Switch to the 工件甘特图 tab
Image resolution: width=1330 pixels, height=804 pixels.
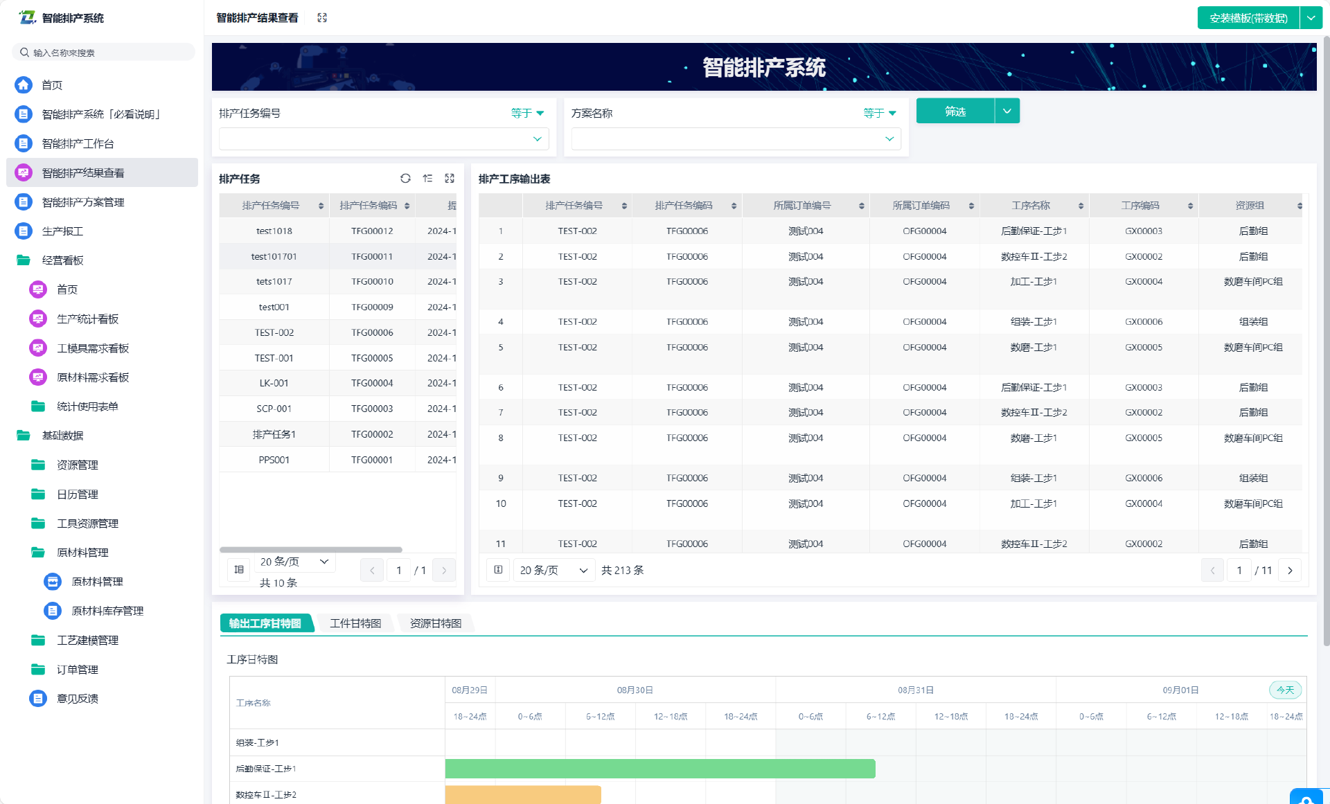(355, 623)
